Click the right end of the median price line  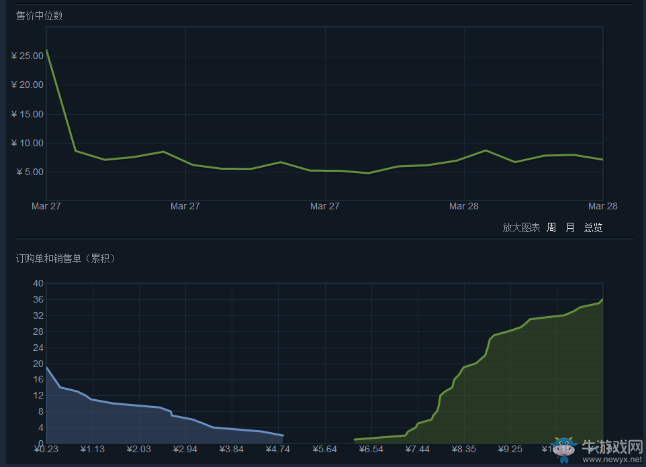[602, 160]
